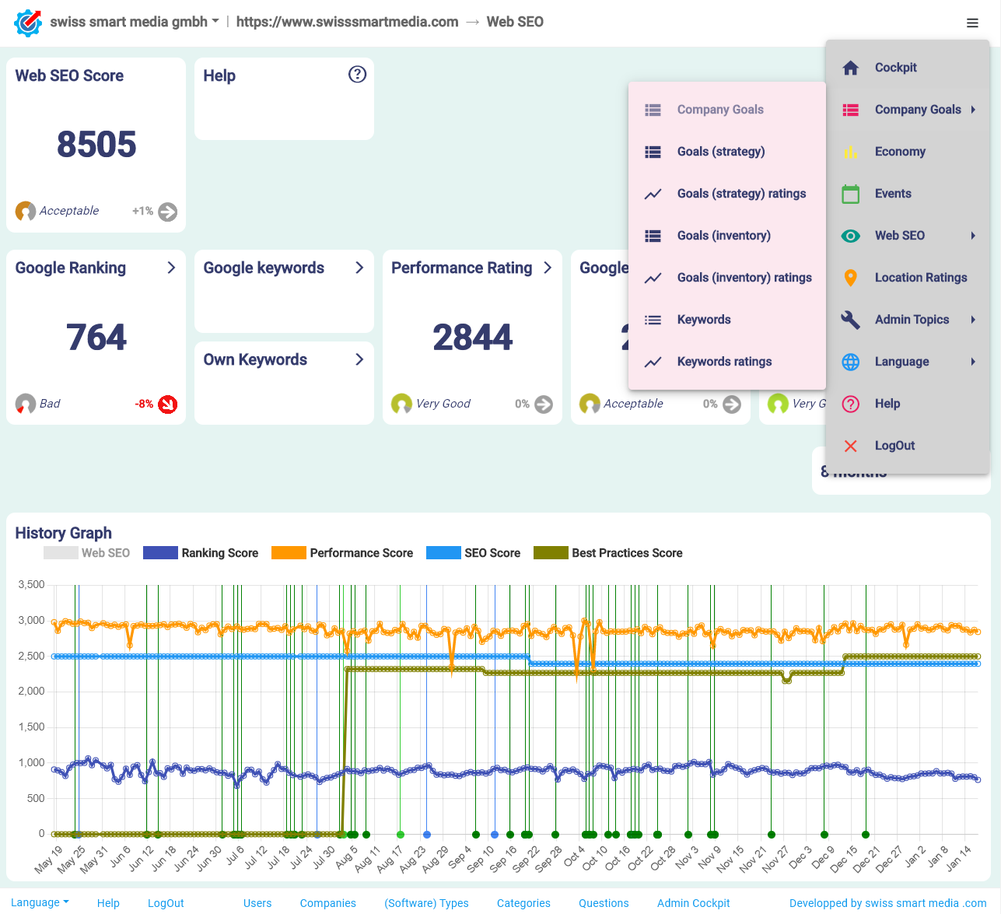The height and width of the screenshot is (914, 1001).
Task: Click the Admin Topics wrench icon
Action: pos(851,320)
